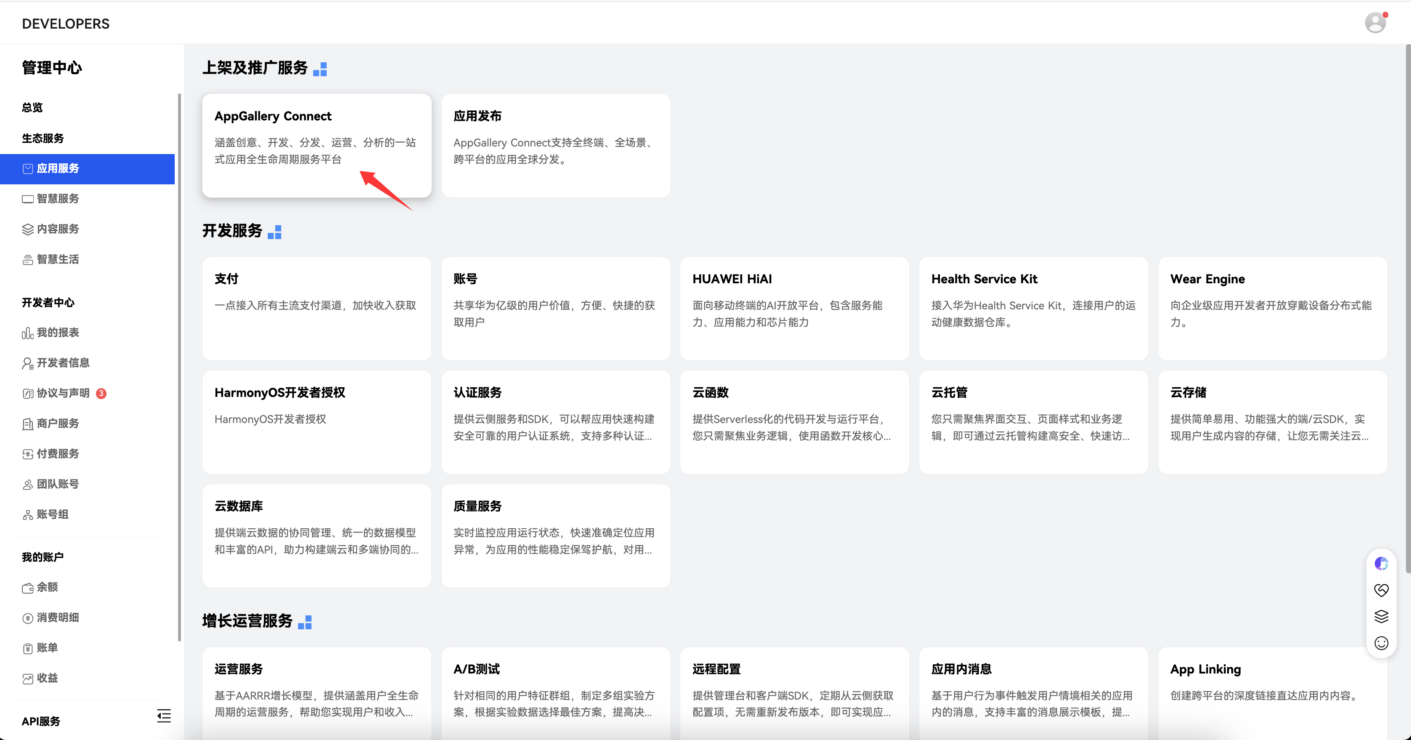The image size is (1411, 740).
Task: Open 智慧服务 sidebar item
Action: (58, 199)
